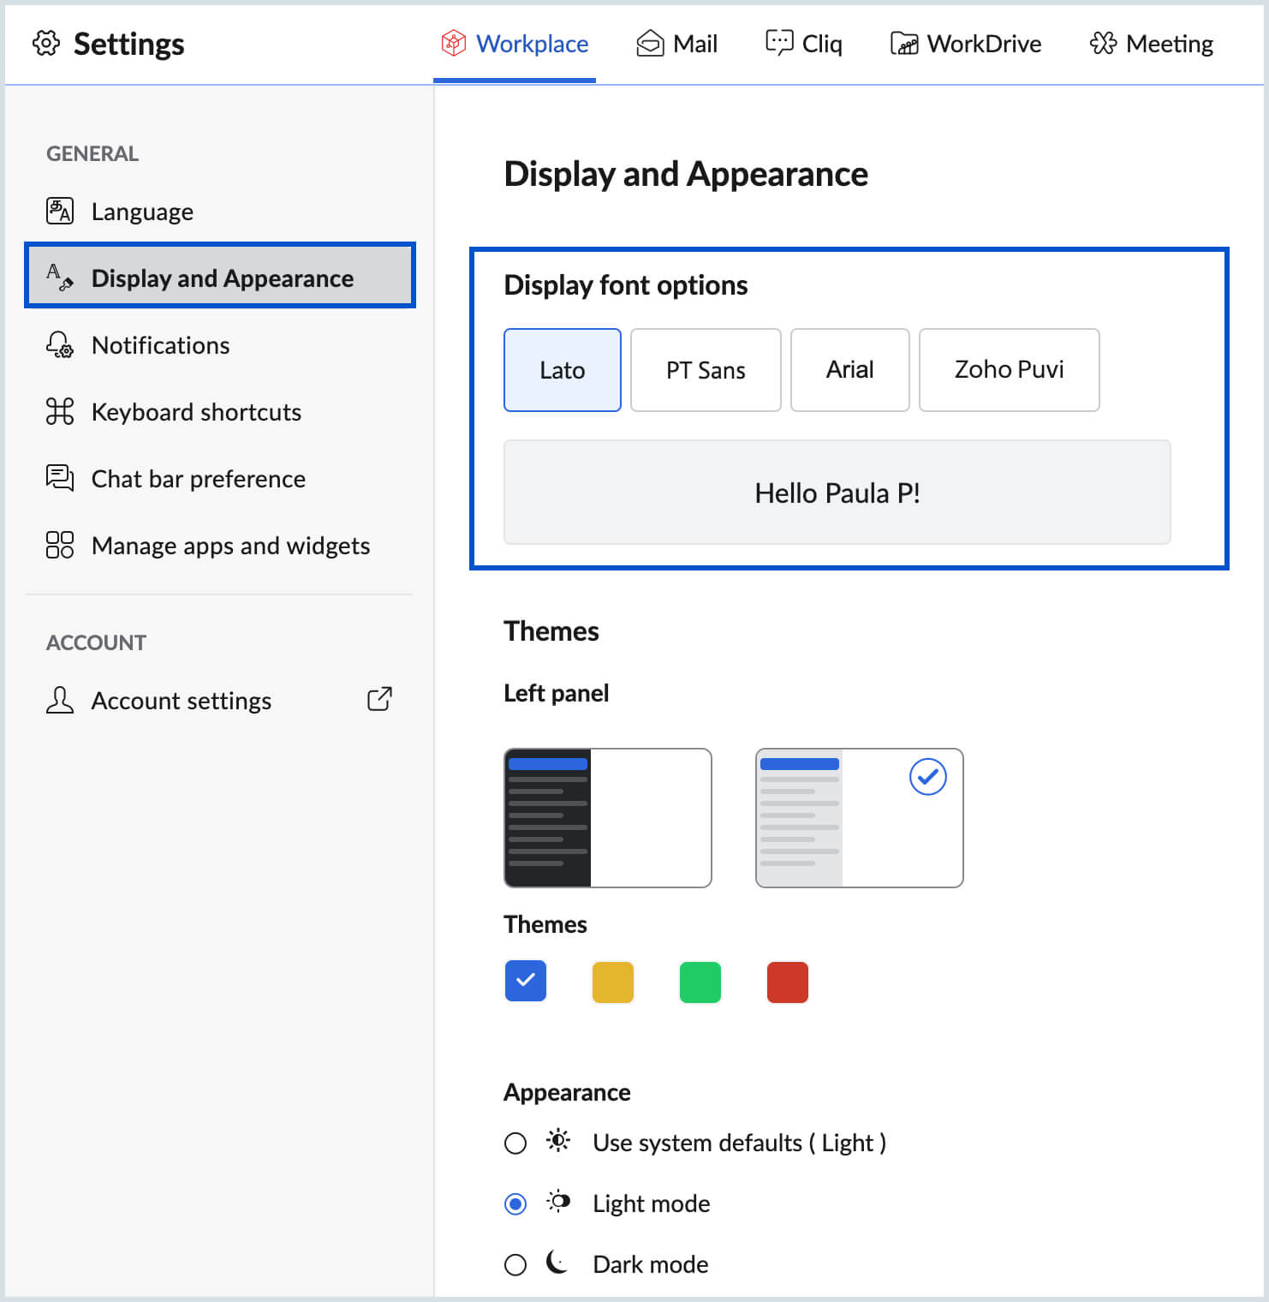Select Use system defaults appearance option
1269x1302 pixels.
coord(515,1144)
